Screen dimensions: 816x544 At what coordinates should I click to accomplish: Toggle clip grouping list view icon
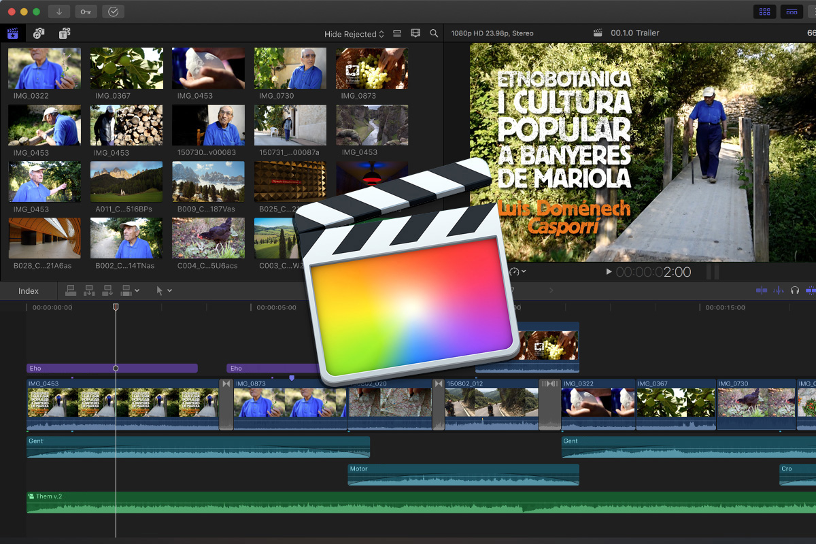click(x=398, y=33)
